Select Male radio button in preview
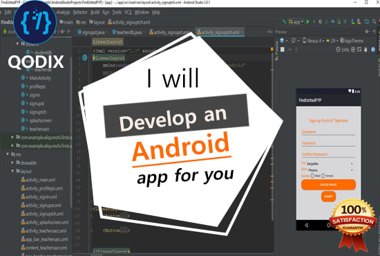 [312, 176]
